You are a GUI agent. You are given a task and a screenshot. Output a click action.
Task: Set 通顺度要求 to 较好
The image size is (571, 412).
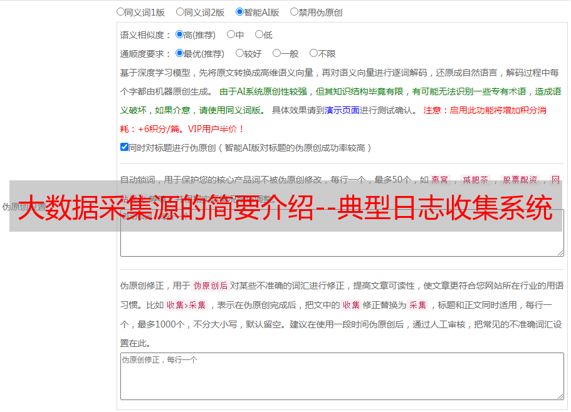coord(239,53)
